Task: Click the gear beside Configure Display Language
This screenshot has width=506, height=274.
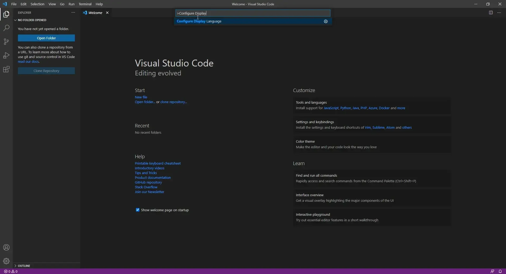Action: click(x=326, y=21)
